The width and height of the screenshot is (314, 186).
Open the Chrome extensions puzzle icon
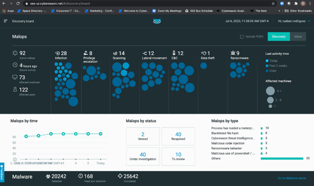point(296,3)
